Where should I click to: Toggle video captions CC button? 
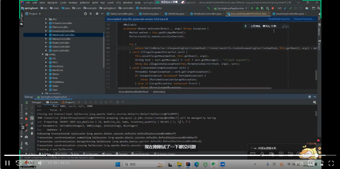[311, 163]
